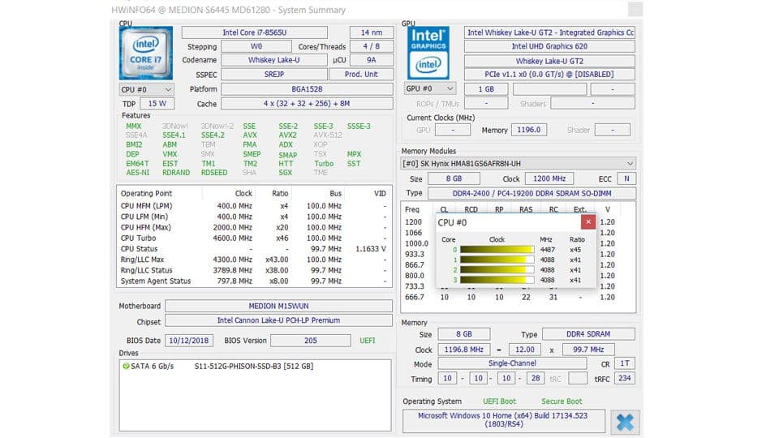Click the DDR4 SDRAM memory type field

588,333
